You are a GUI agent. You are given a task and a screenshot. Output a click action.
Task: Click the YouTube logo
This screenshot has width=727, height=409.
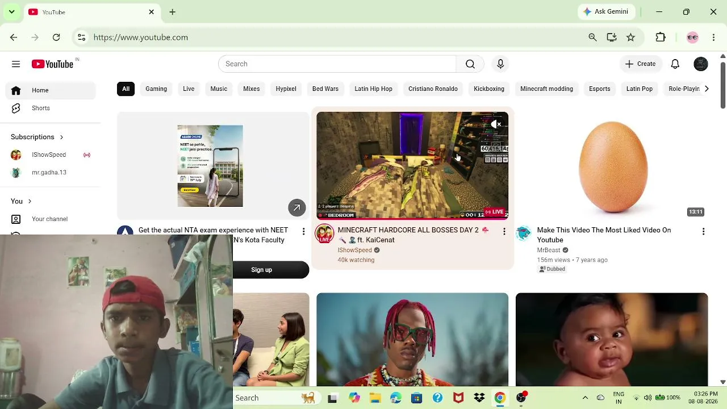53,64
